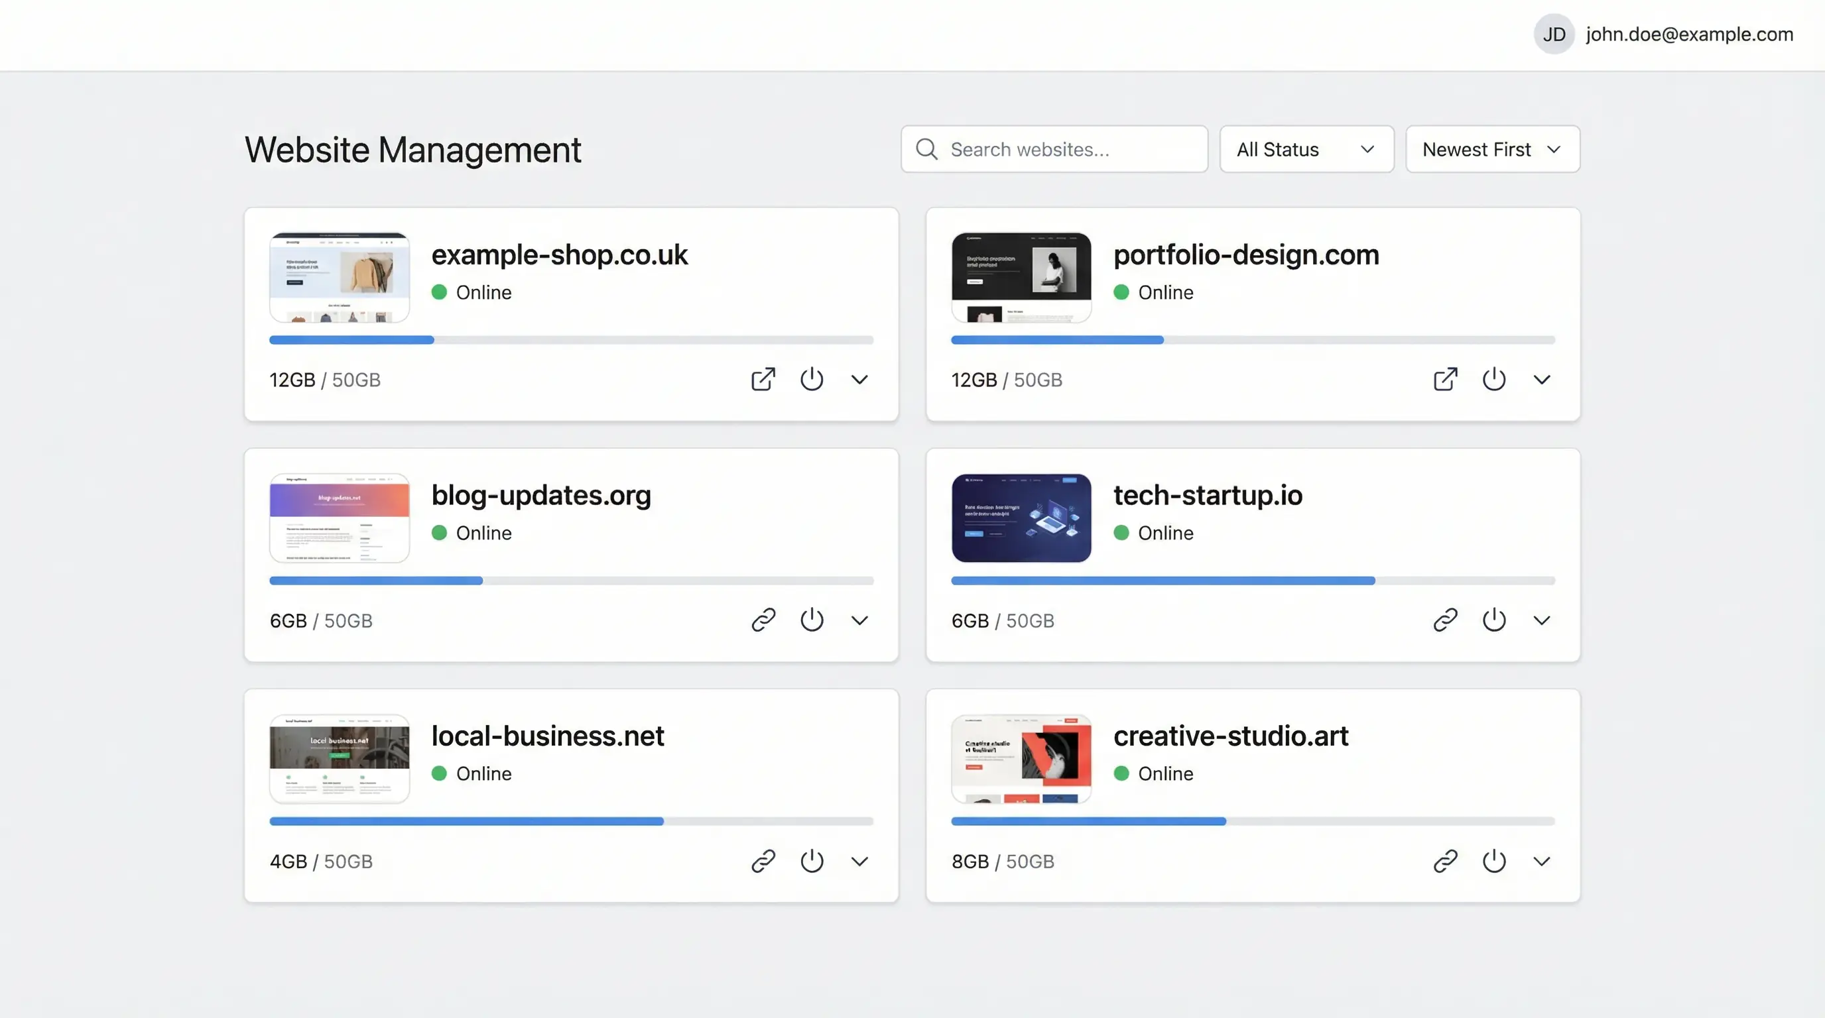This screenshot has width=1825, height=1018.
Task: Click the link icon on tech-startup.io card
Action: (1445, 620)
